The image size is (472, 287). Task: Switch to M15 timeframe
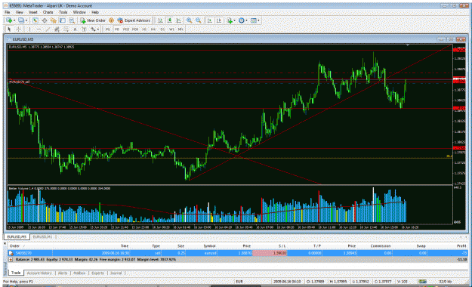click(126, 29)
